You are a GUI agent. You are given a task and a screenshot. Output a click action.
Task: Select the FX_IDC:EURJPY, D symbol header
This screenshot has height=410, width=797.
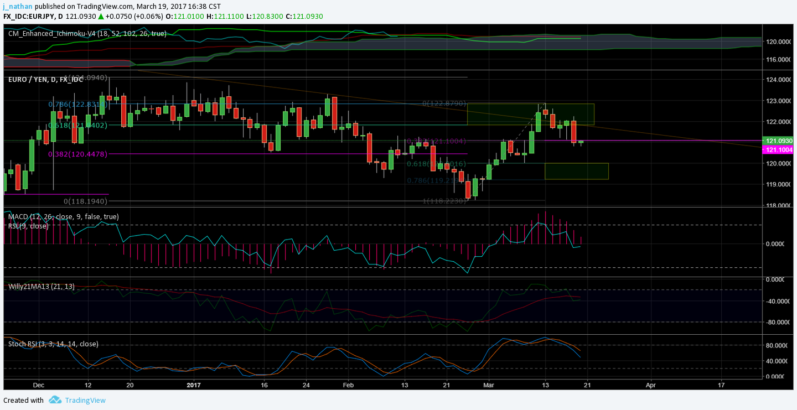33,17
